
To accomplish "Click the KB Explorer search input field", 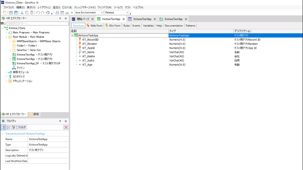I will pos(38,23).
